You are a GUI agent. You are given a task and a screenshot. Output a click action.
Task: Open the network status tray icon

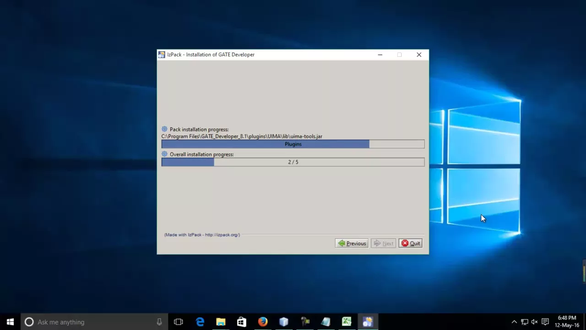(x=525, y=322)
